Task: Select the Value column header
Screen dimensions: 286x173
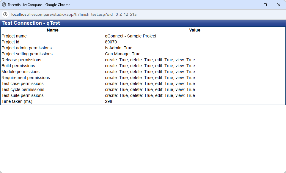Action: pos(195,30)
